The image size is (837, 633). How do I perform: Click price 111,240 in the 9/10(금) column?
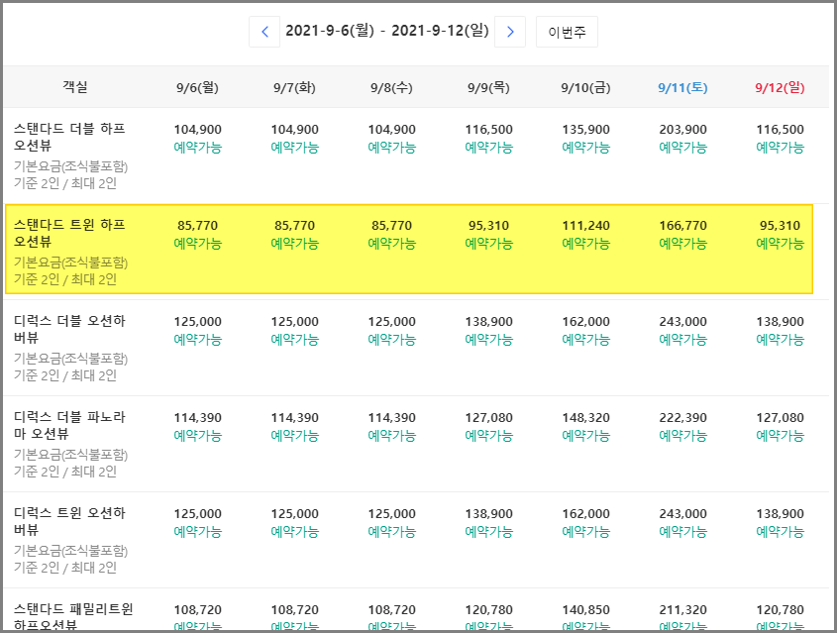[x=585, y=225]
